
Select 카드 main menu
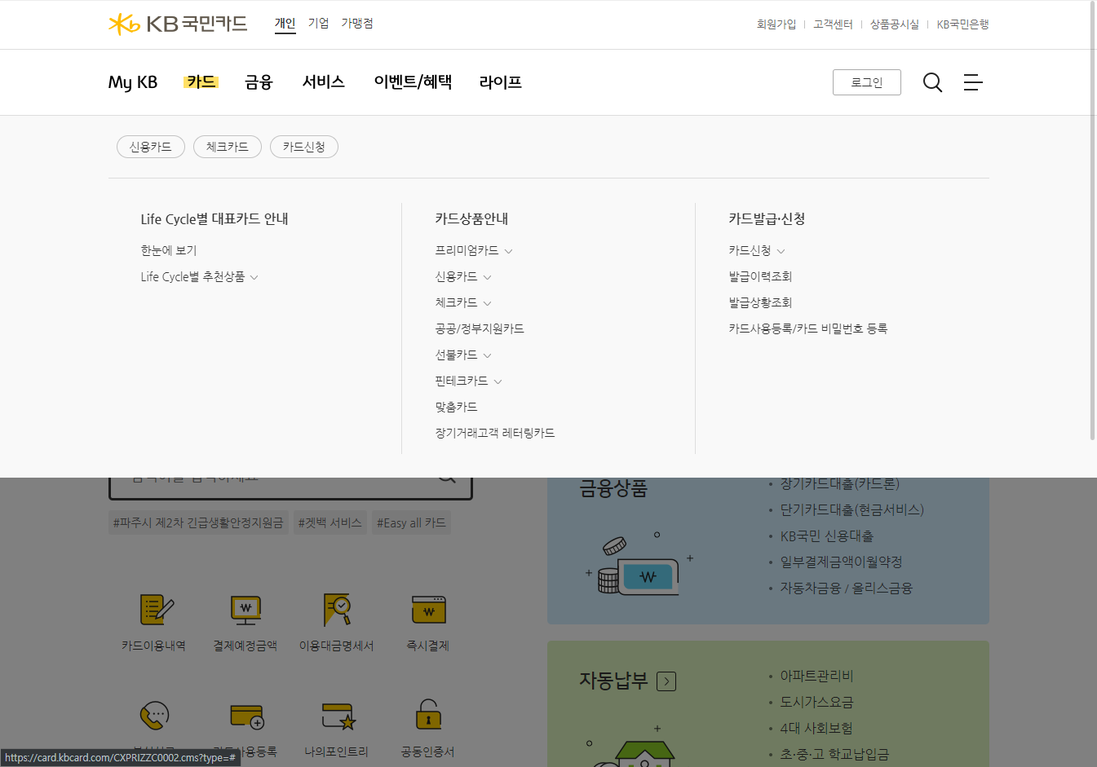click(x=201, y=82)
